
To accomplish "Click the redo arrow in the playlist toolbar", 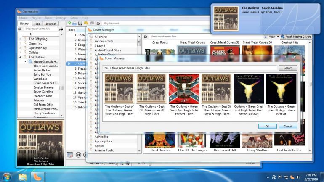I will tap(92, 23).
